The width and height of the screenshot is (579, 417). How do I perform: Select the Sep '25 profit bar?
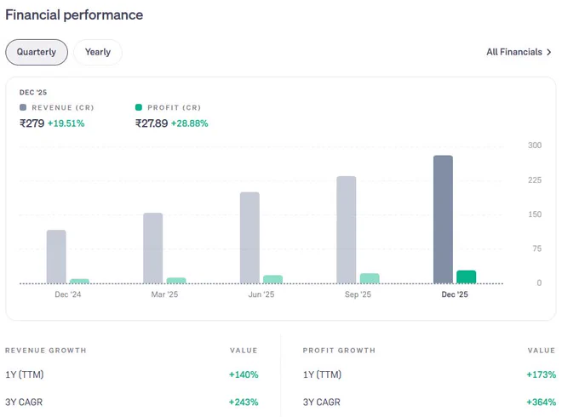click(370, 278)
